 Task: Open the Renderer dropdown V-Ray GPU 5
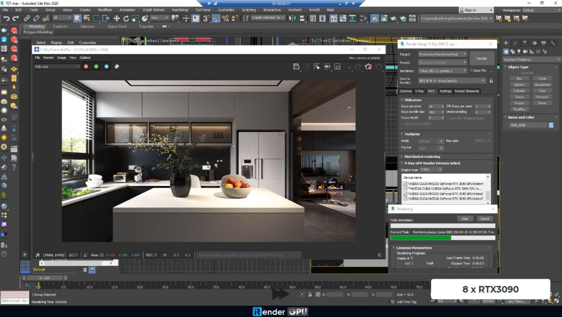(x=442, y=71)
